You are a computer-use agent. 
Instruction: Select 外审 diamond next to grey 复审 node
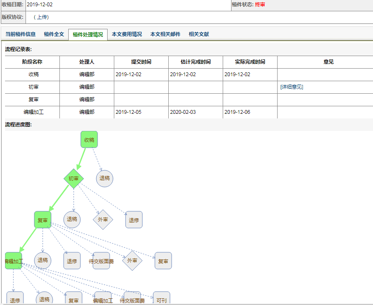click(132, 261)
